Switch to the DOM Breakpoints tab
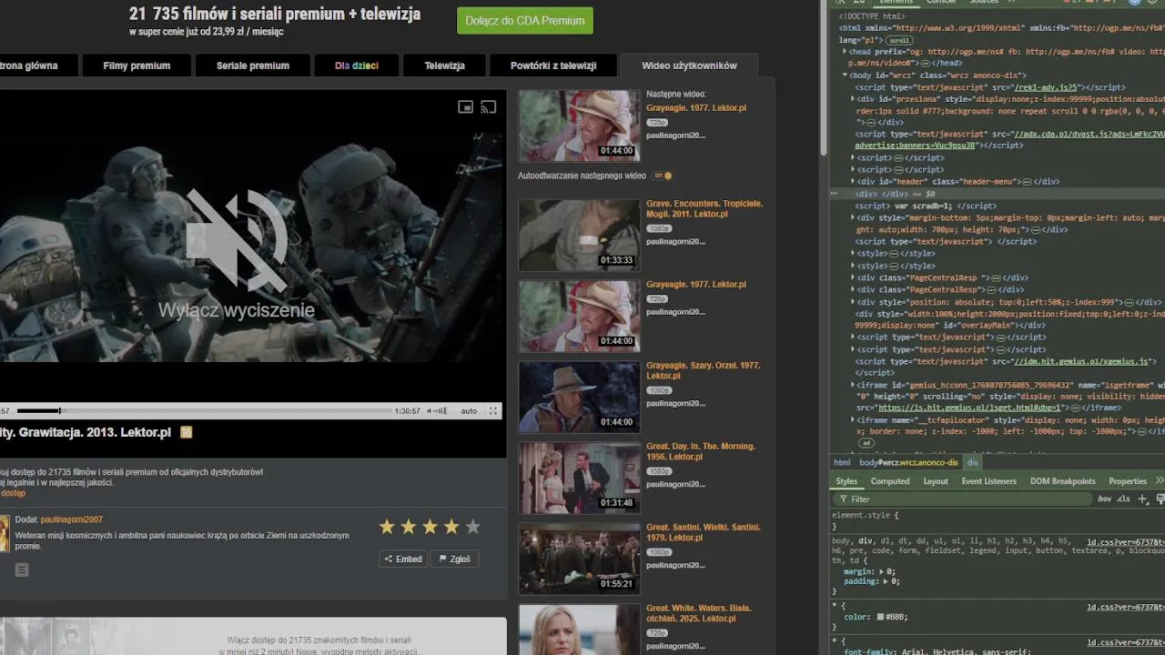 [1062, 481]
